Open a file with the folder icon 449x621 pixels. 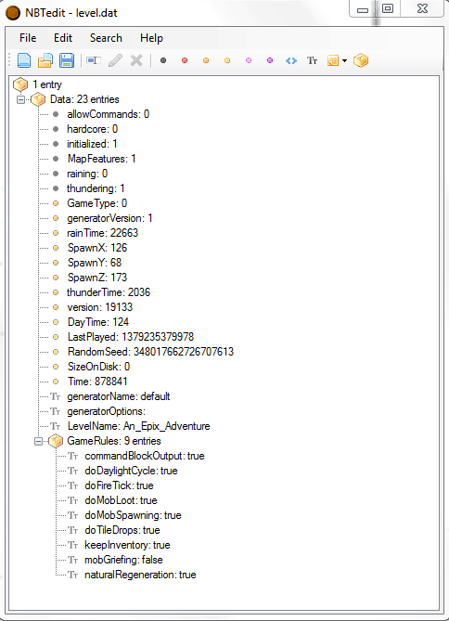45,60
